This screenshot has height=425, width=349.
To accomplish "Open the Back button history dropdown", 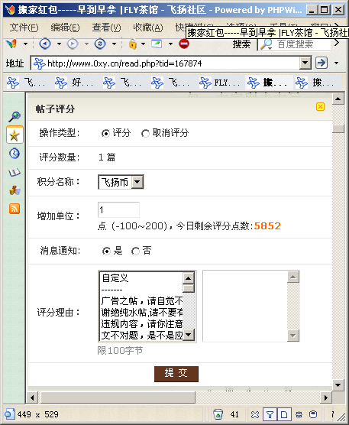I will pos(59,44).
